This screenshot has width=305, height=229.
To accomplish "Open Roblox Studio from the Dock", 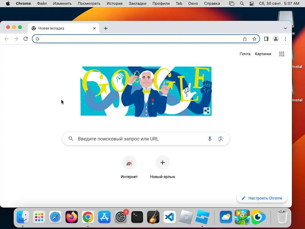I will point(202,217).
